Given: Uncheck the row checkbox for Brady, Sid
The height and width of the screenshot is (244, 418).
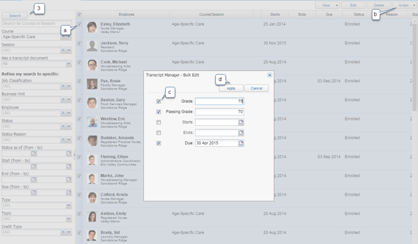Looking at the screenshot, I should coord(79,233).
